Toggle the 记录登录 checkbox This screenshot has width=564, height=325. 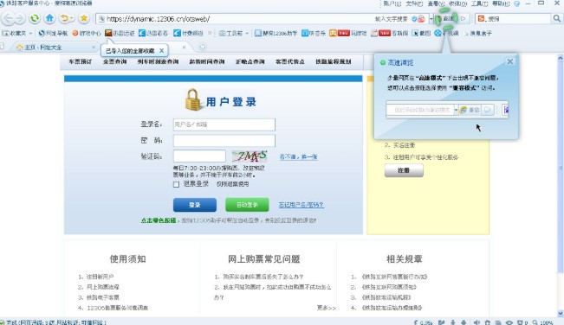176,184
